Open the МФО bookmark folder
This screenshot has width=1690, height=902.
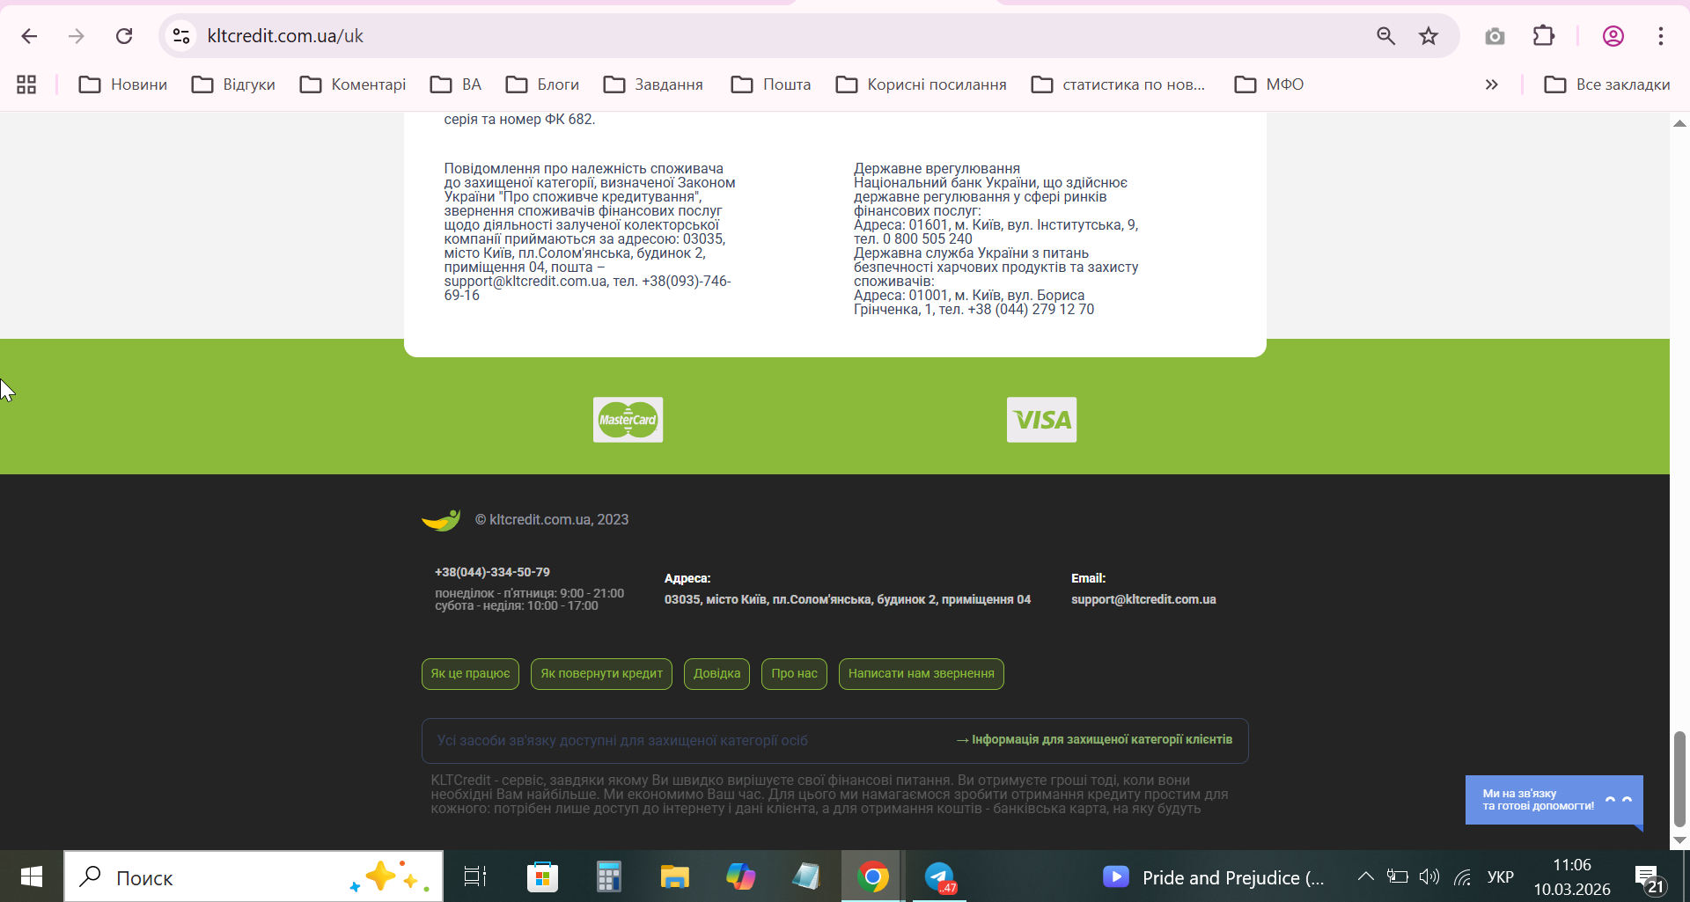click(1269, 84)
